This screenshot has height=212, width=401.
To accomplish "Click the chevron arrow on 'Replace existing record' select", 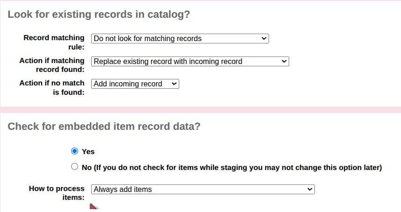I will click(284, 62).
